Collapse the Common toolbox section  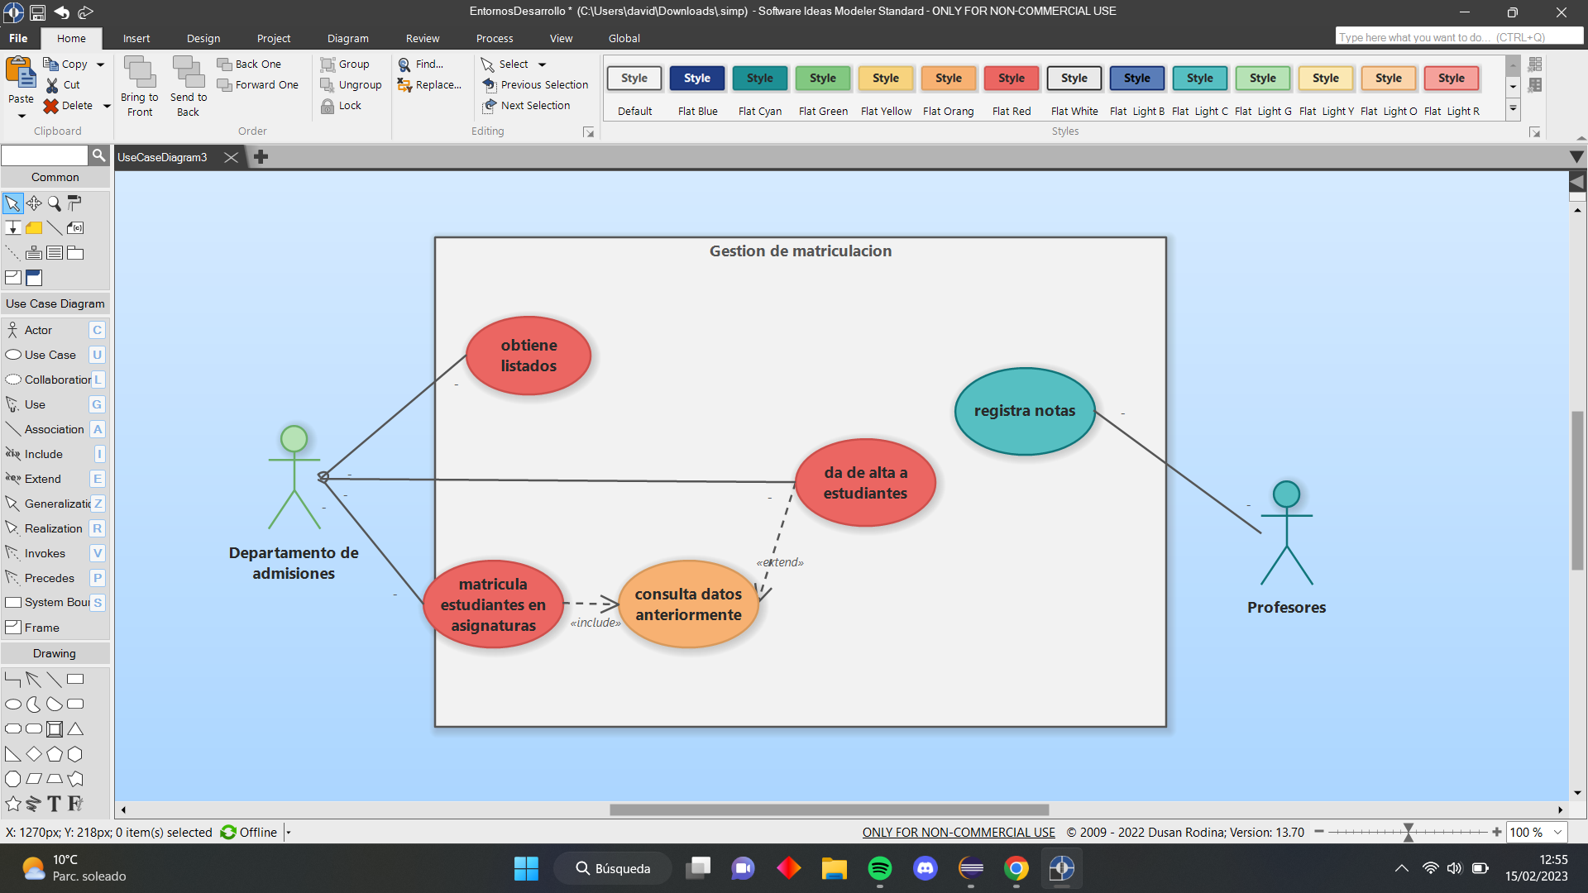[x=55, y=177]
